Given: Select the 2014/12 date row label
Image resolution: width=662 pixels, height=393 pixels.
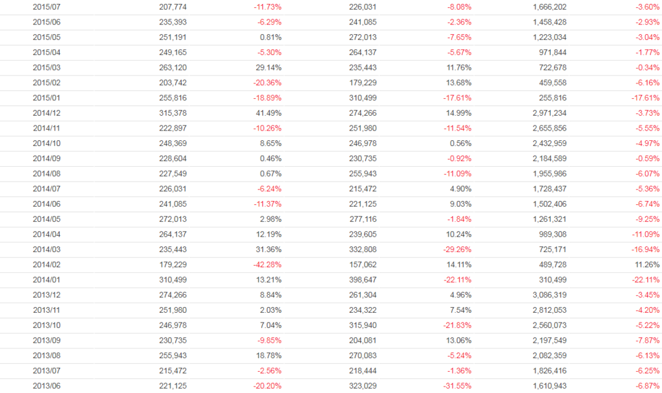Looking at the screenshot, I should coord(45,113).
